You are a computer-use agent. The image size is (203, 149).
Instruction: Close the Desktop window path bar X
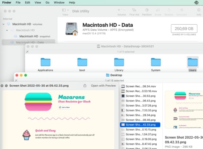click(16, 81)
